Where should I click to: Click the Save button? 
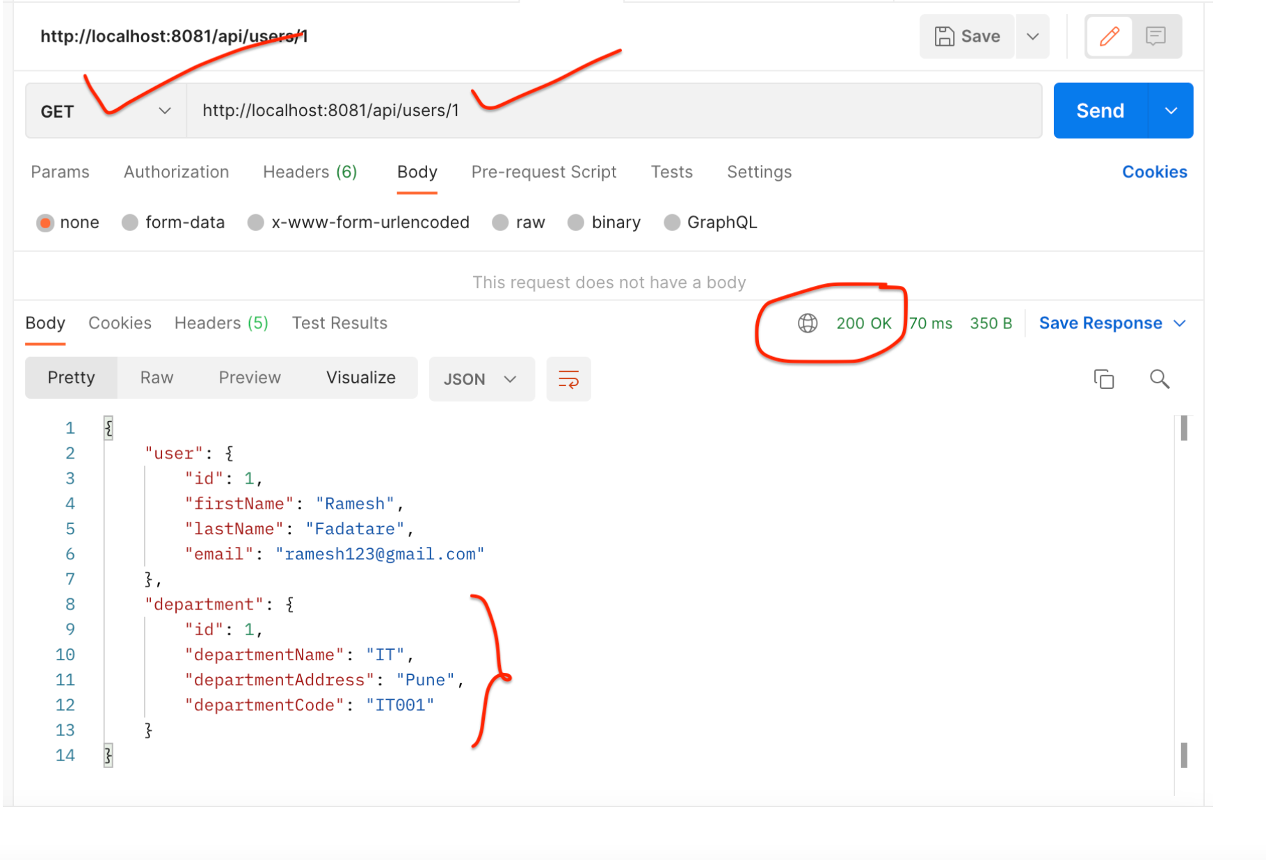pos(967,36)
